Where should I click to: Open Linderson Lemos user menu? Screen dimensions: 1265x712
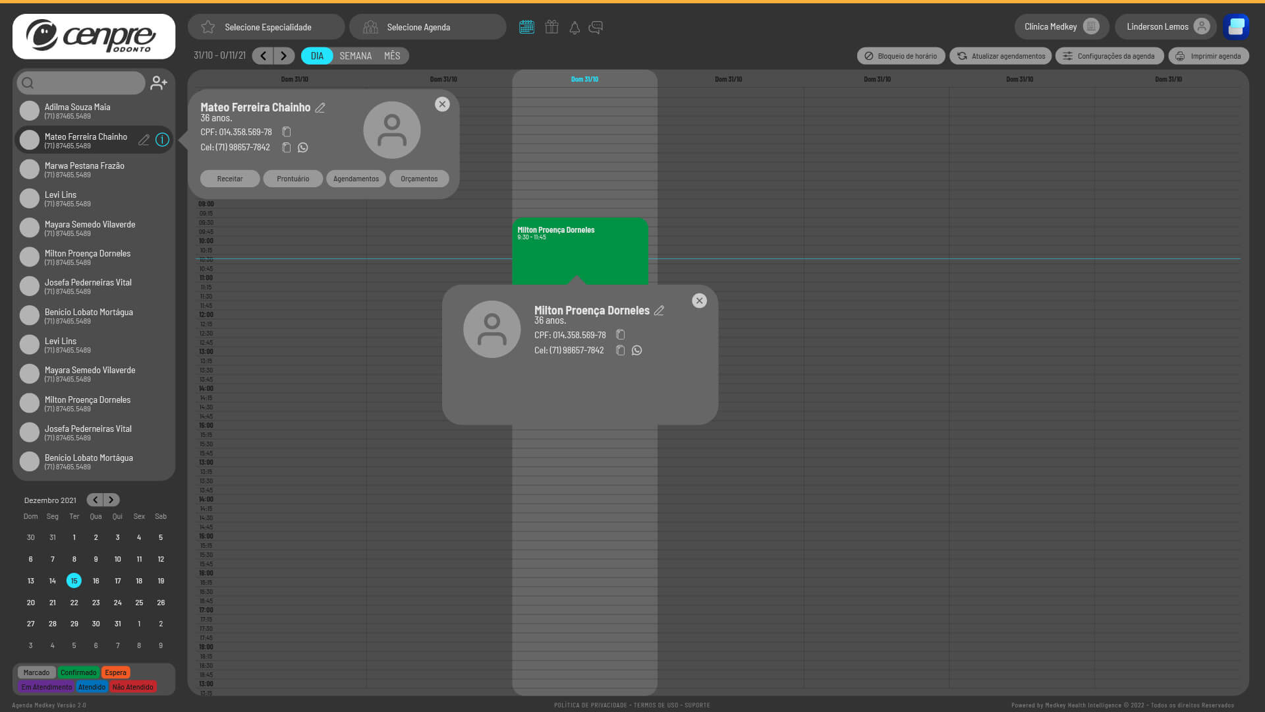point(1166,26)
